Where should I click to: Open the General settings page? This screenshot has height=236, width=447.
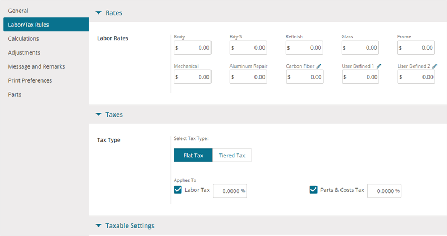click(x=18, y=11)
